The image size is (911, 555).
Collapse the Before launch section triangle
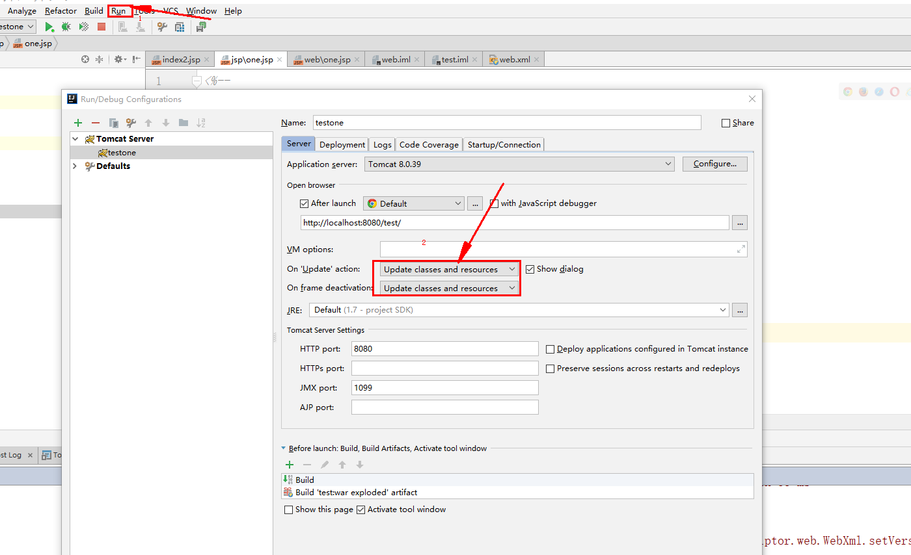tap(283, 448)
